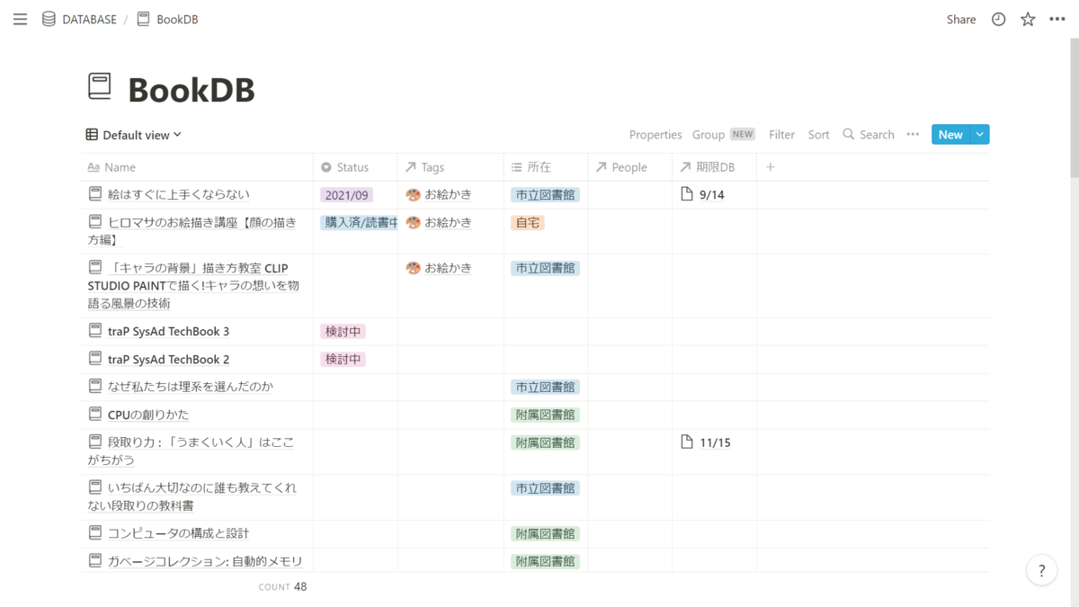Click 附属図書館 tag in CPUの創りかた row
The height and width of the screenshot is (607, 1079).
point(545,415)
